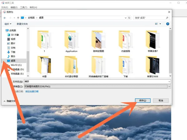
Task: Open the save type PNG dropdown
Action: pos(169,86)
